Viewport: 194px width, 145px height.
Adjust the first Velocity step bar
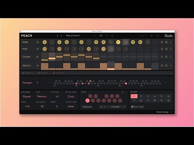(44, 66)
